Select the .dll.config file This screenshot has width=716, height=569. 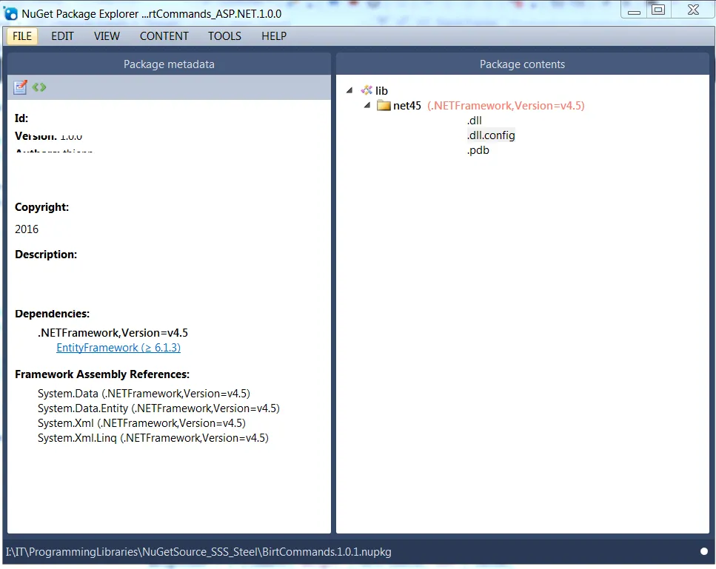[491, 135]
